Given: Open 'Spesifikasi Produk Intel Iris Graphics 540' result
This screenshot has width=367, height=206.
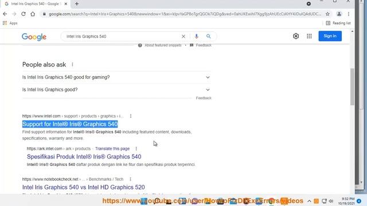Looking at the screenshot, I should coord(84,156).
